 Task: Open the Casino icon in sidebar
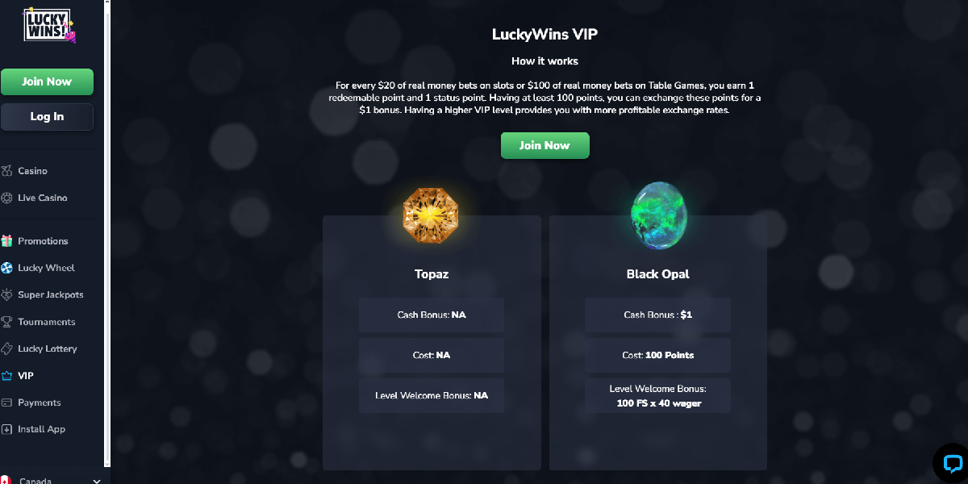point(7,171)
